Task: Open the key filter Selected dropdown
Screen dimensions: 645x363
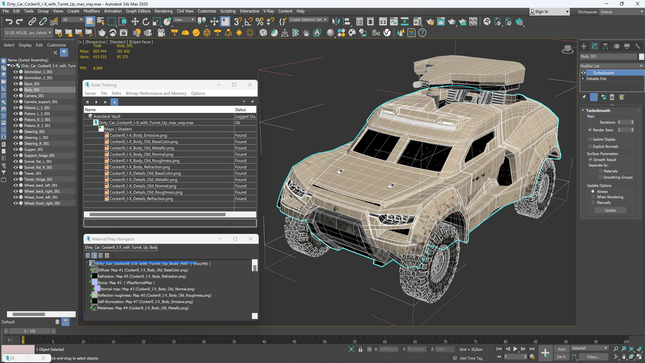Action: point(590,348)
